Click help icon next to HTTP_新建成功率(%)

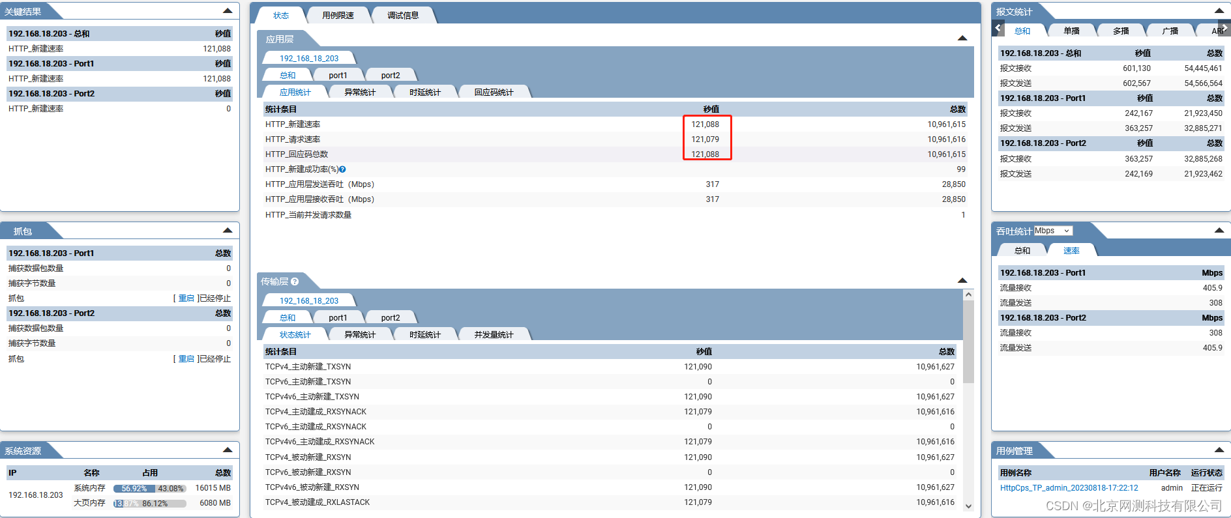pyautogui.click(x=342, y=169)
